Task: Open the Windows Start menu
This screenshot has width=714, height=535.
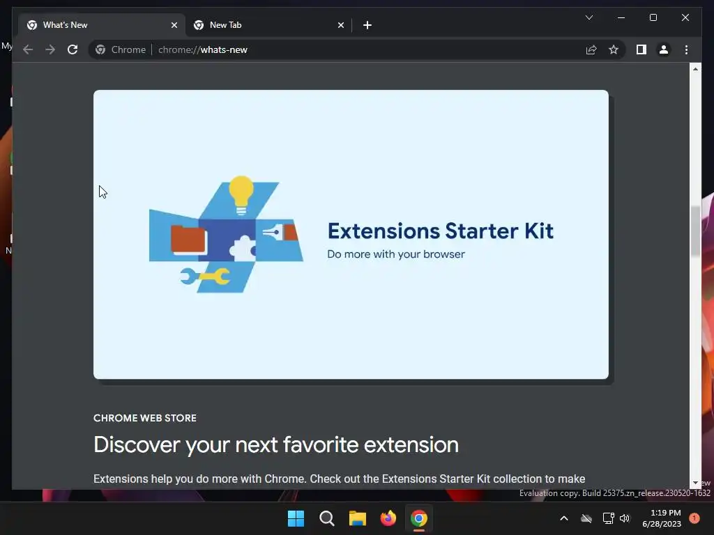Action: point(296,518)
